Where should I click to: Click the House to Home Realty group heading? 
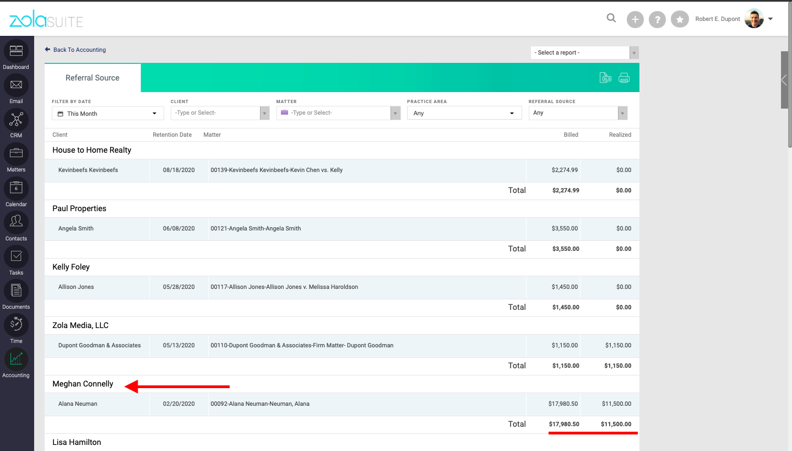92,150
